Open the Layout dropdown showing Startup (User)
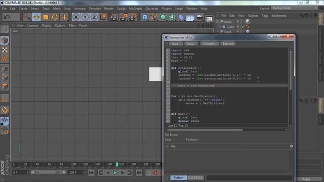This screenshot has width=324, height=182. click(x=295, y=8)
